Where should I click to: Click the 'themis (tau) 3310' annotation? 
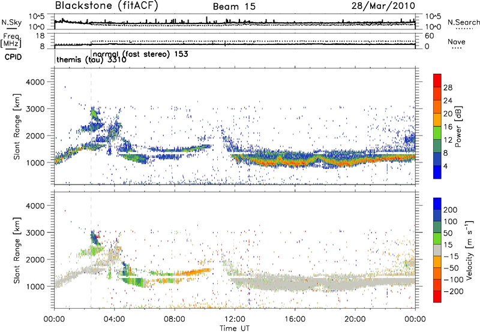coord(91,59)
